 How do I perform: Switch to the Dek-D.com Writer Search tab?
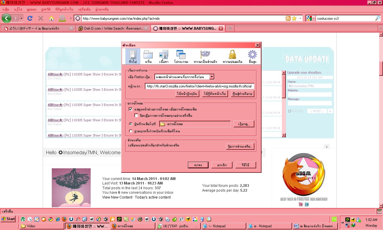click(x=113, y=28)
